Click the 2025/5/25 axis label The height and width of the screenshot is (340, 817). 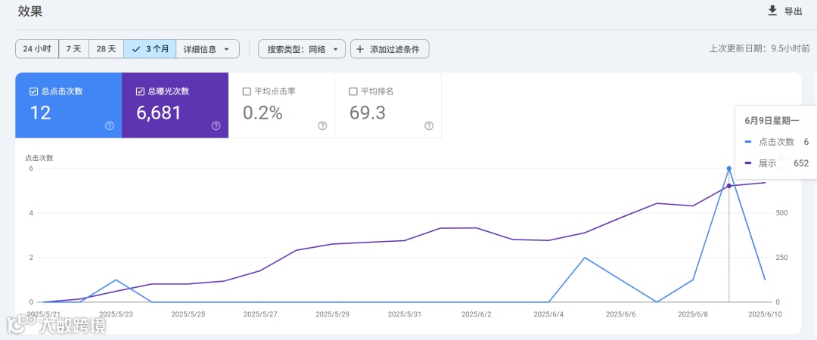pos(188,314)
